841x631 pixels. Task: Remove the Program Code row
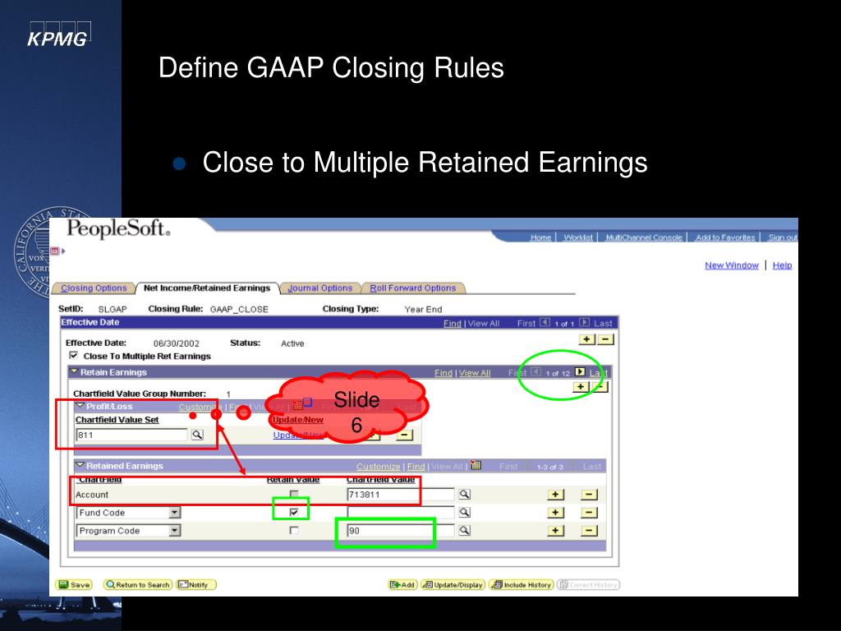(589, 531)
